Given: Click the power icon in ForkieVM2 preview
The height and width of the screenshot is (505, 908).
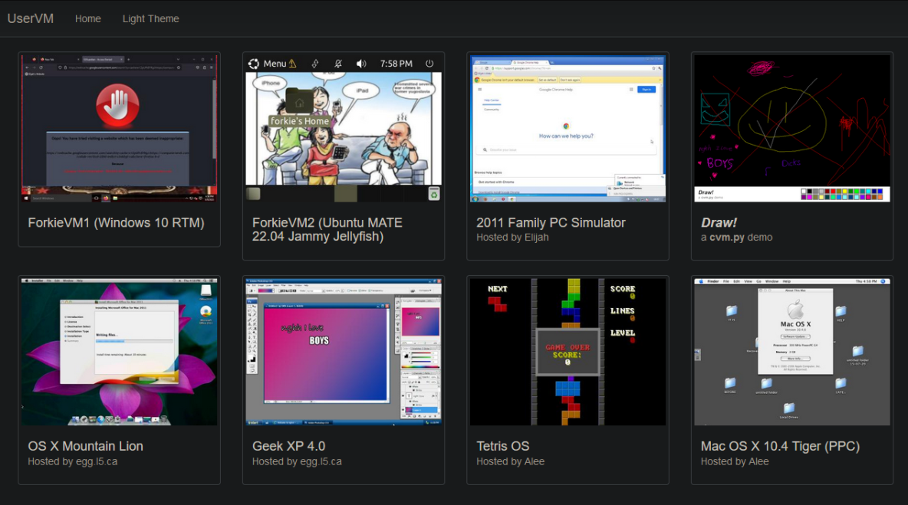Looking at the screenshot, I should [x=429, y=64].
